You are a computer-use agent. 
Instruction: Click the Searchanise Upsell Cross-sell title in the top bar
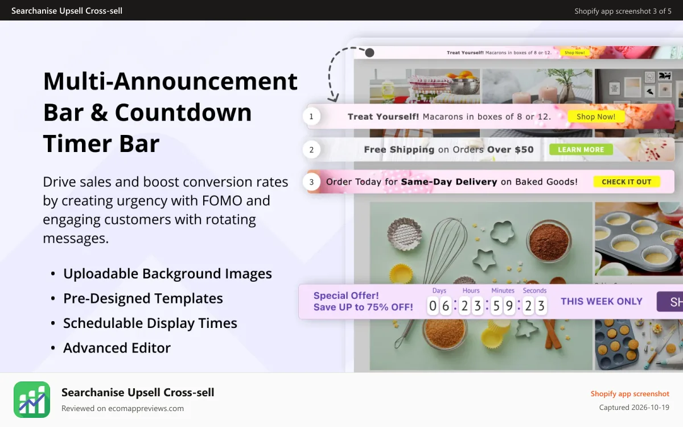(x=67, y=11)
